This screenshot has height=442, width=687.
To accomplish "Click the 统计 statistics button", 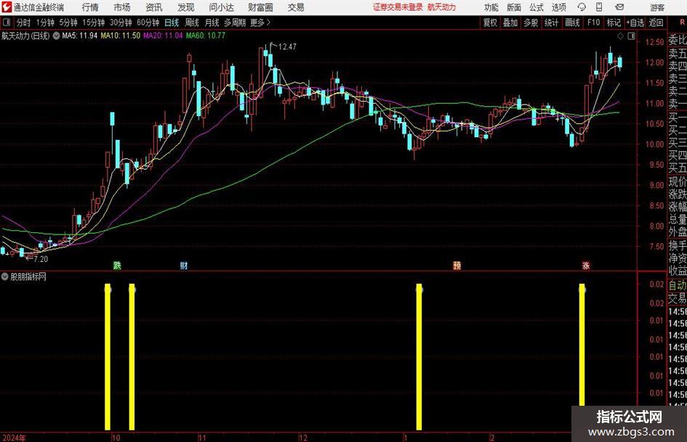I will pos(551,22).
